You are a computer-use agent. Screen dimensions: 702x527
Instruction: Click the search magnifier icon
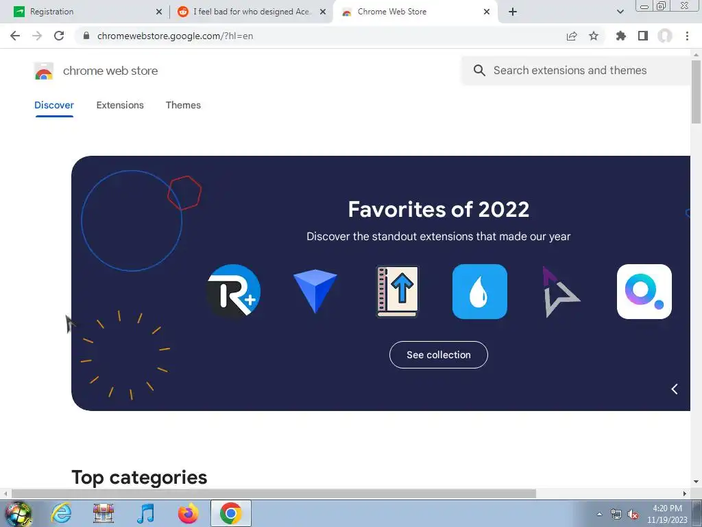tap(479, 71)
